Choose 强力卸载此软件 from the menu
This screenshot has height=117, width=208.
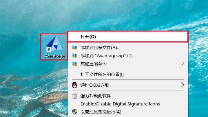tap(128, 96)
